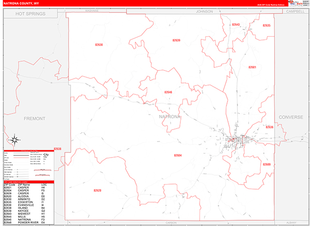Click the ZIP Code column header in the table
This screenshot has height=226, width=311.
coord(9,185)
